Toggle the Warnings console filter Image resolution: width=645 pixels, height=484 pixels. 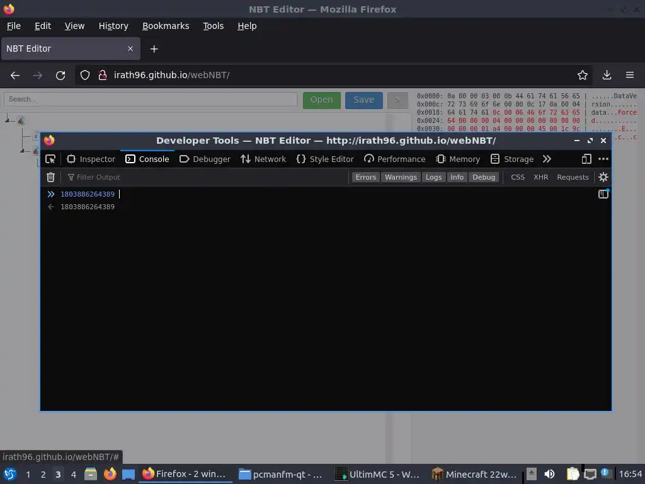click(x=401, y=177)
